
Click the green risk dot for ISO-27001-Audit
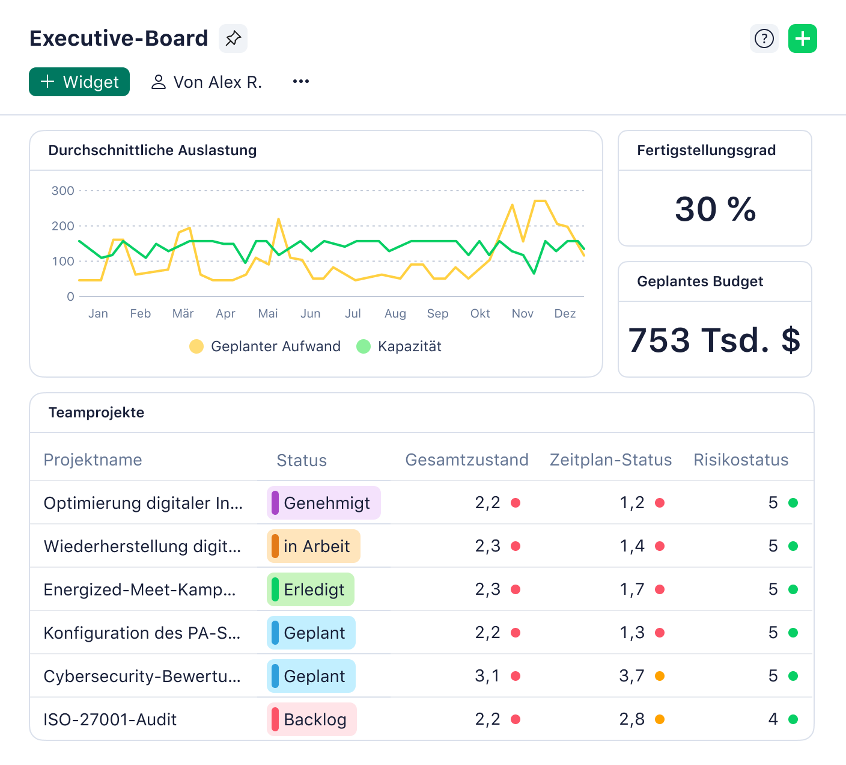[793, 719]
